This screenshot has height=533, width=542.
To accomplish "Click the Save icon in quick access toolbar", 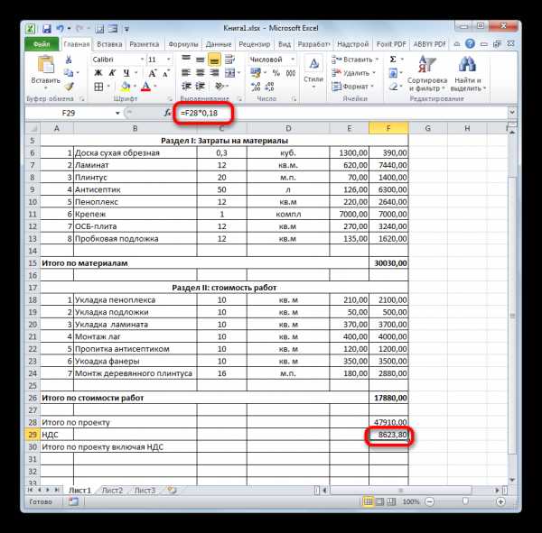I will coord(46,29).
